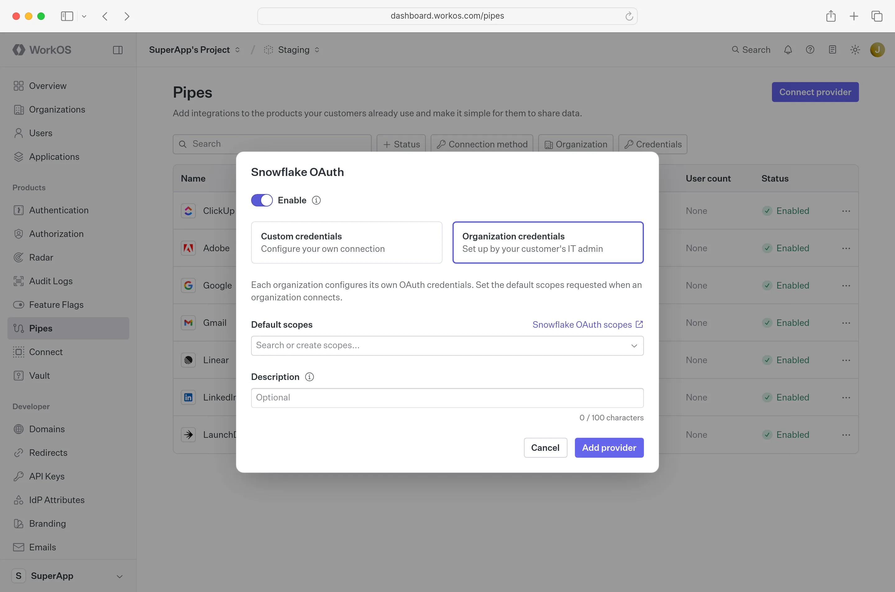Open the user avatar J menu
The height and width of the screenshot is (592, 895).
877,50
